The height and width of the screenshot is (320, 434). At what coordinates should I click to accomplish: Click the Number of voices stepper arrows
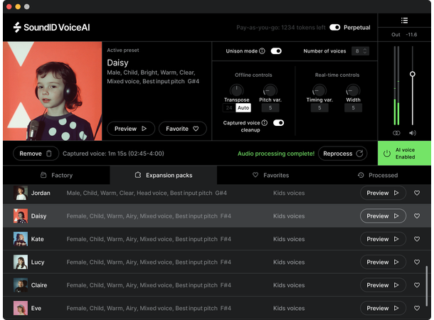tap(365, 51)
